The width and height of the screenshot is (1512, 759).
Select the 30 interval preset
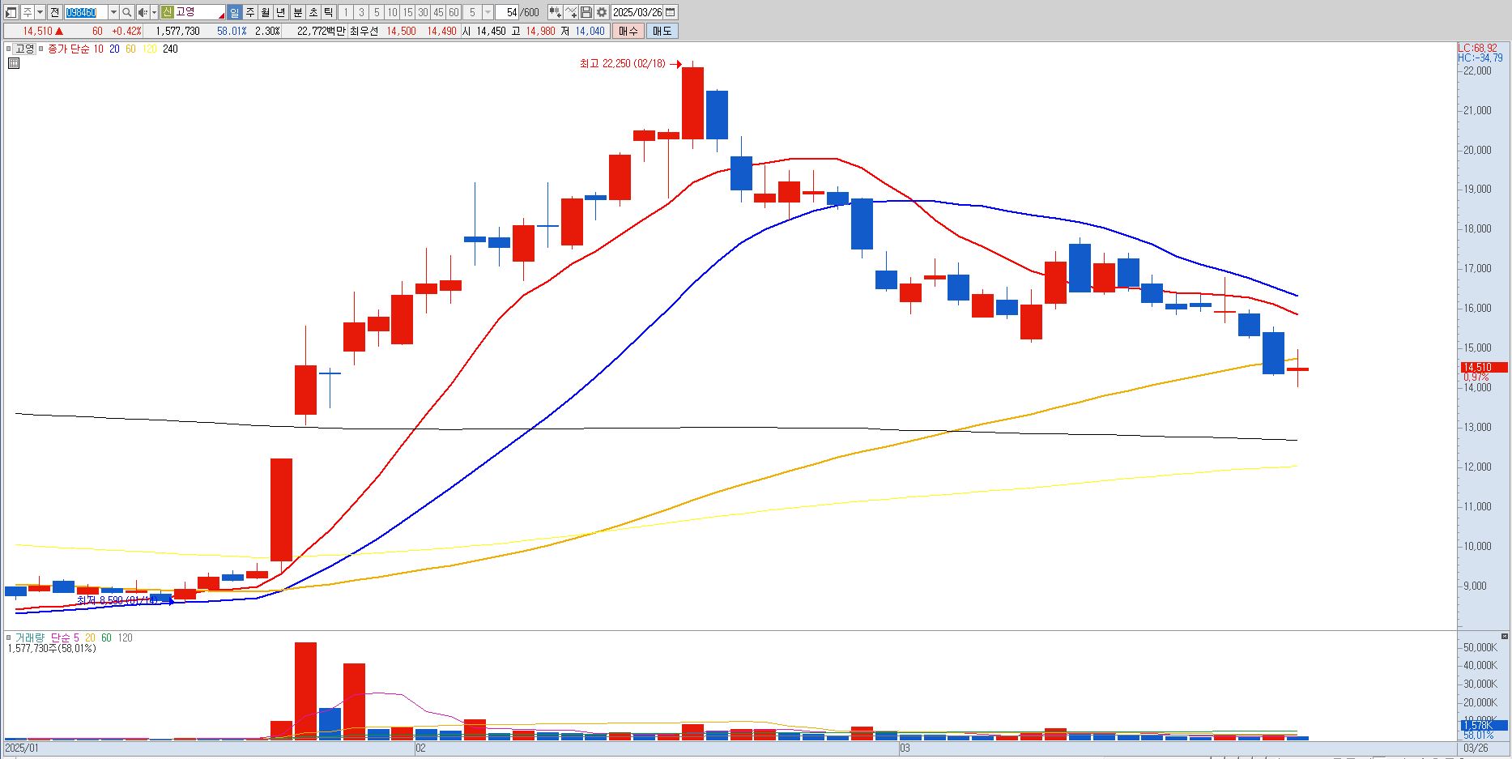pyautogui.click(x=423, y=12)
